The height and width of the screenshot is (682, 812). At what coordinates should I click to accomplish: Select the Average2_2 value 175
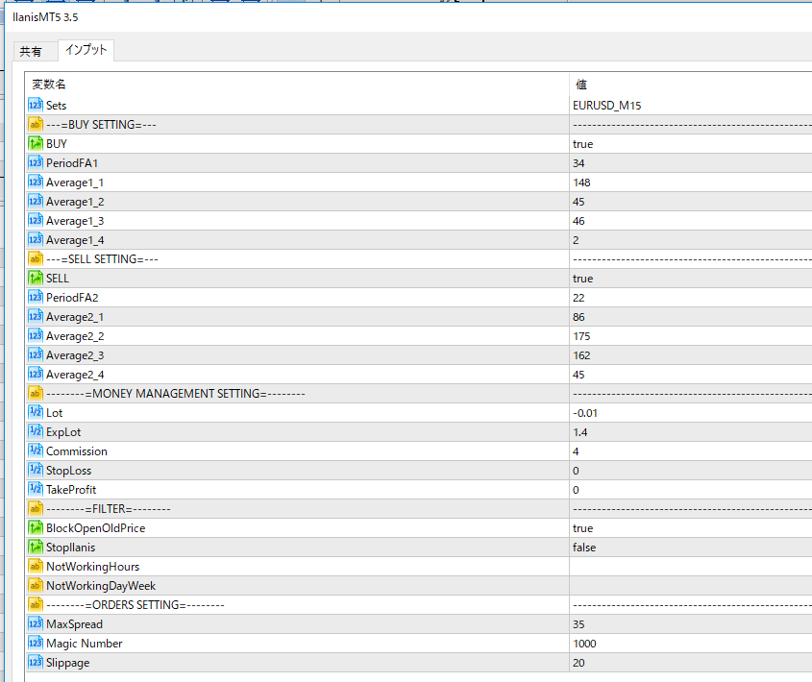pos(581,336)
